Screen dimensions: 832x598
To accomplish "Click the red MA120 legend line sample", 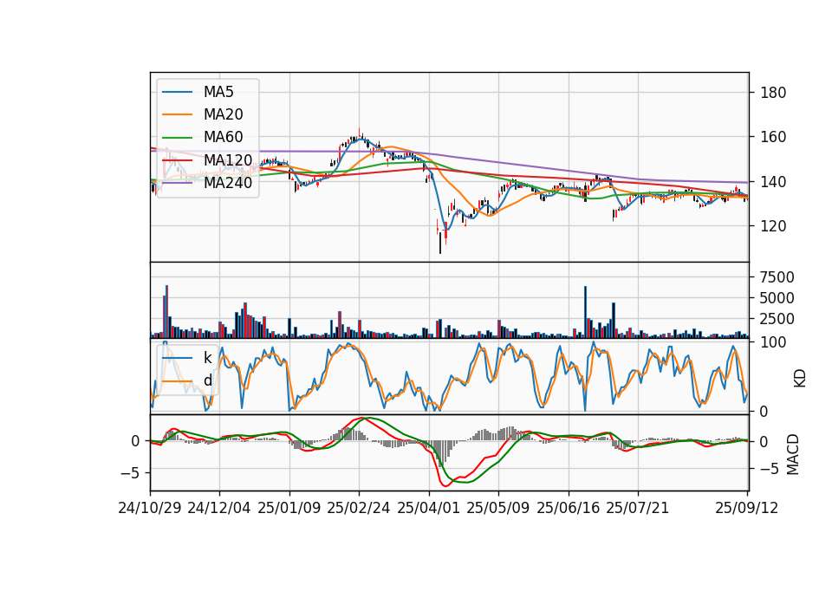I will point(177,160).
